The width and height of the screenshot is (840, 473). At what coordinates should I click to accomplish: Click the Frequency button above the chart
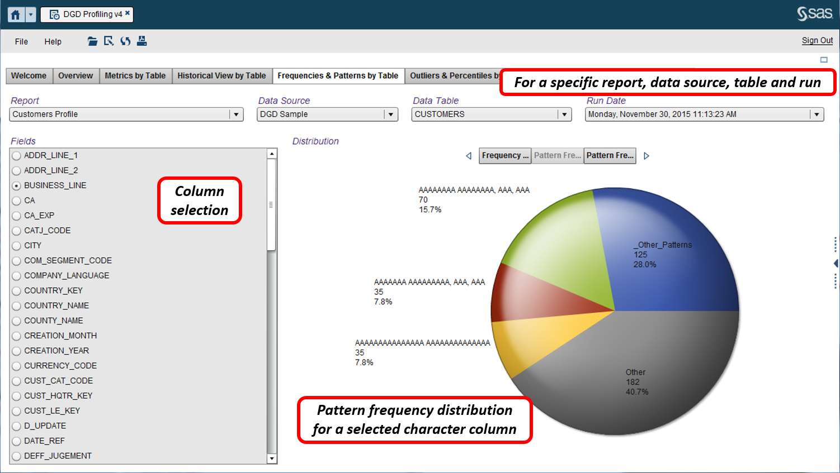[x=504, y=156]
